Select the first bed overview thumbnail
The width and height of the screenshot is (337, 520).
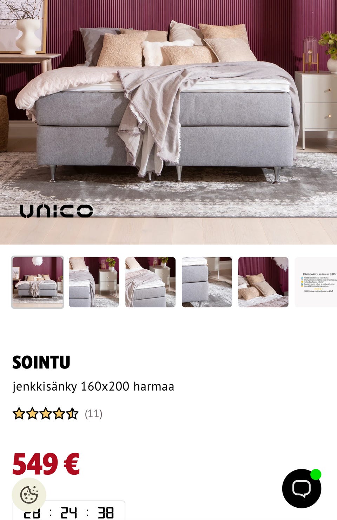pos(38,282)
